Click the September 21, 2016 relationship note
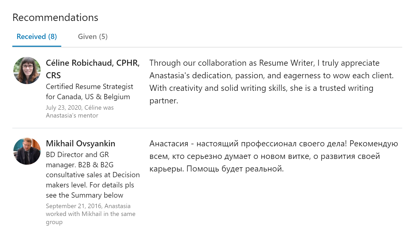The height and width of the screenshot is (239, 414). [91, 214]
